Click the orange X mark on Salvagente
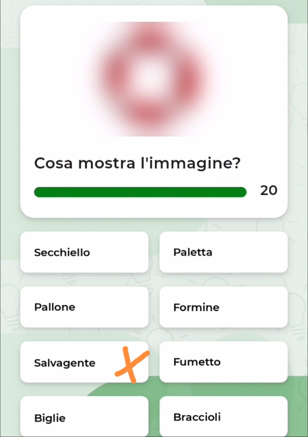 131,364
